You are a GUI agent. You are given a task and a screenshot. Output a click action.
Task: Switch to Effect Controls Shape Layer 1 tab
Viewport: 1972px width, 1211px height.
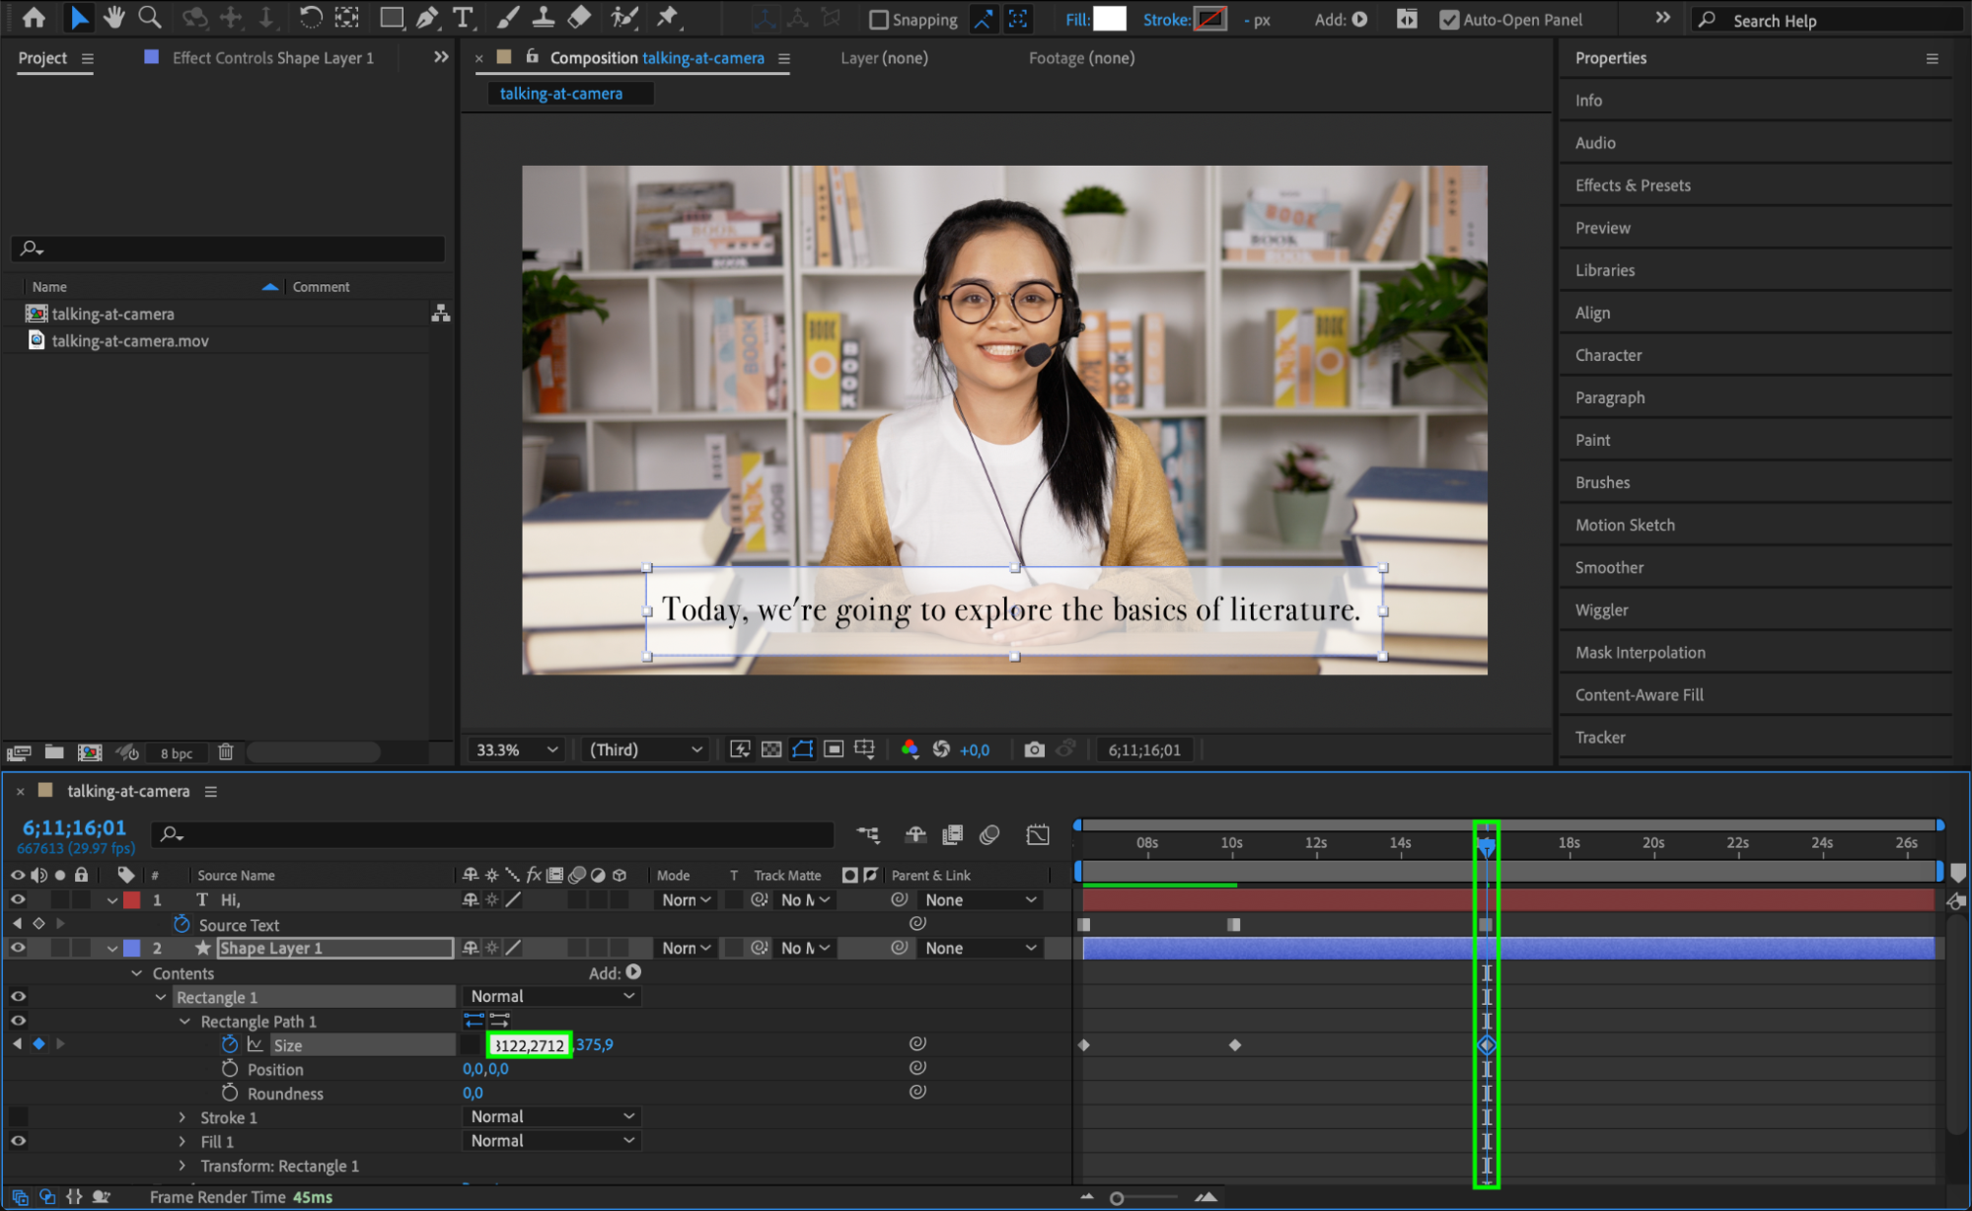click(272, 58)
